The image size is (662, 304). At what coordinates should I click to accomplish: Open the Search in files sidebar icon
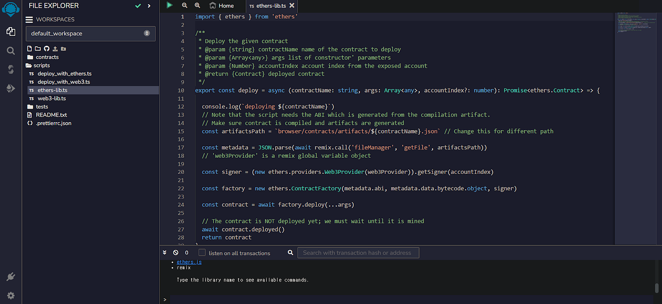[10, 51]
